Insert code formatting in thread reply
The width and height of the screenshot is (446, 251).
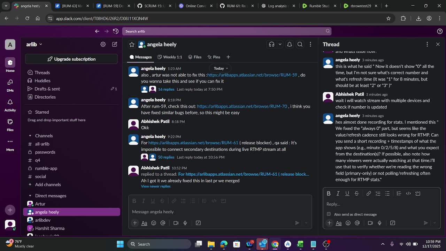pyautogui.click(x=408, y=193)
